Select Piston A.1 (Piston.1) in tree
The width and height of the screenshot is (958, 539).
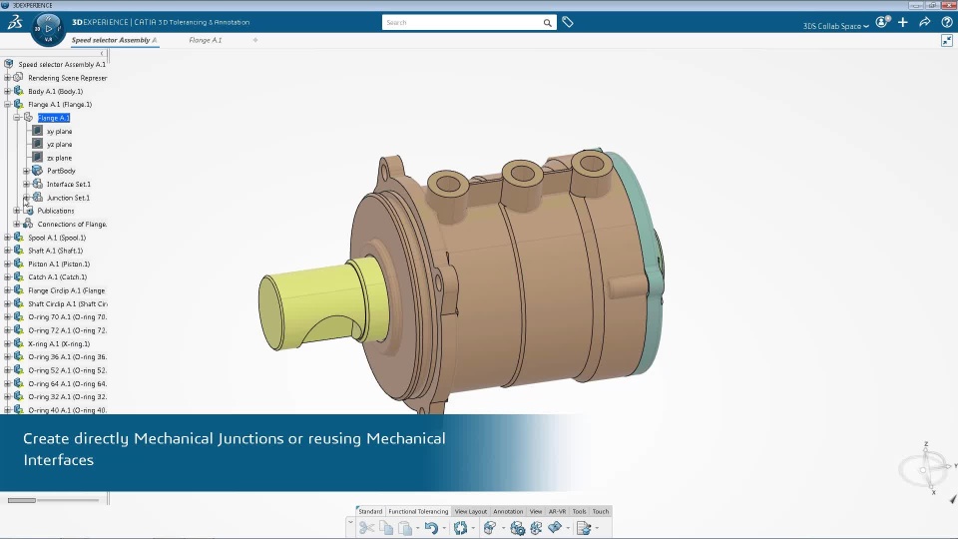[x=59, y=264]
